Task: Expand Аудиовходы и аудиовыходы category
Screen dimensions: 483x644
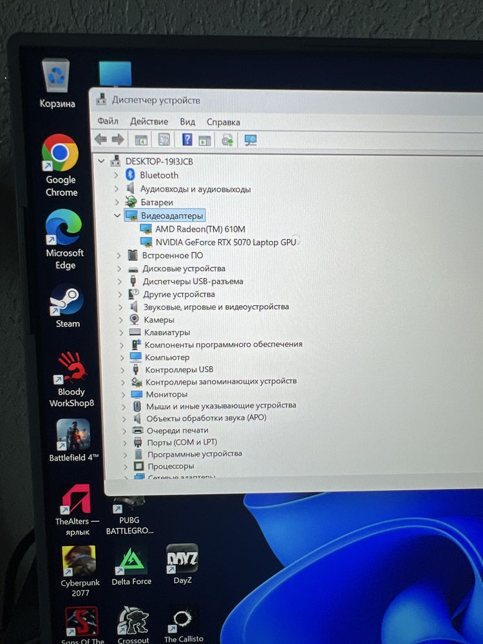Action: 117,189
